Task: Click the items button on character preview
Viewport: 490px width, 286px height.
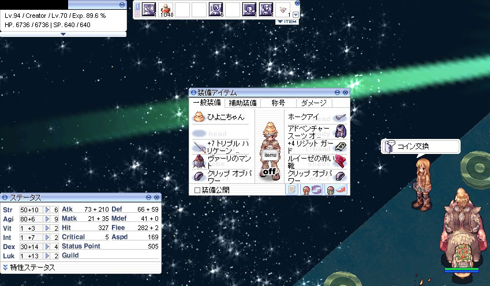Action: 270,155
